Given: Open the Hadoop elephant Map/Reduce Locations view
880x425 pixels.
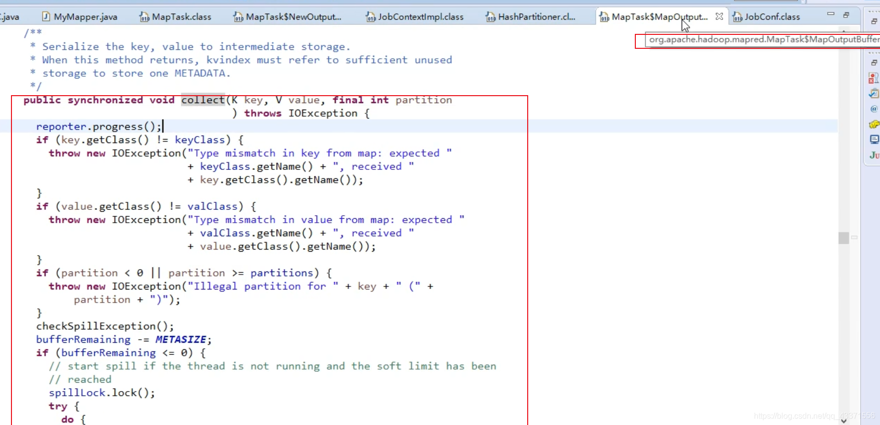Looking at the screenshot, I should pos(874,124).
